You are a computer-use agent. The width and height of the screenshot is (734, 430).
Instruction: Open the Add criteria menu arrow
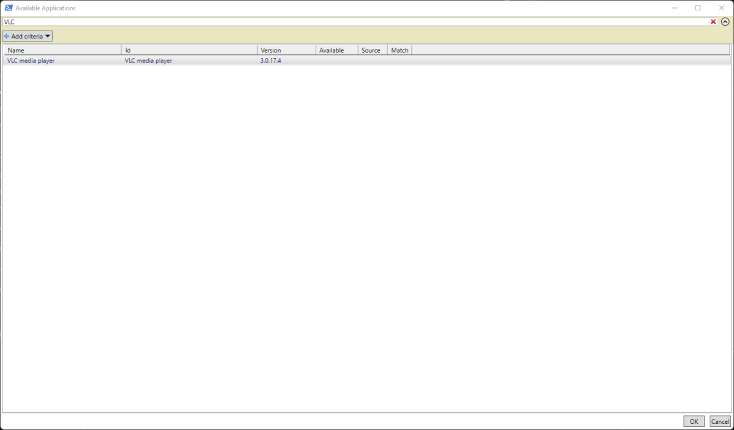point(48,35)
